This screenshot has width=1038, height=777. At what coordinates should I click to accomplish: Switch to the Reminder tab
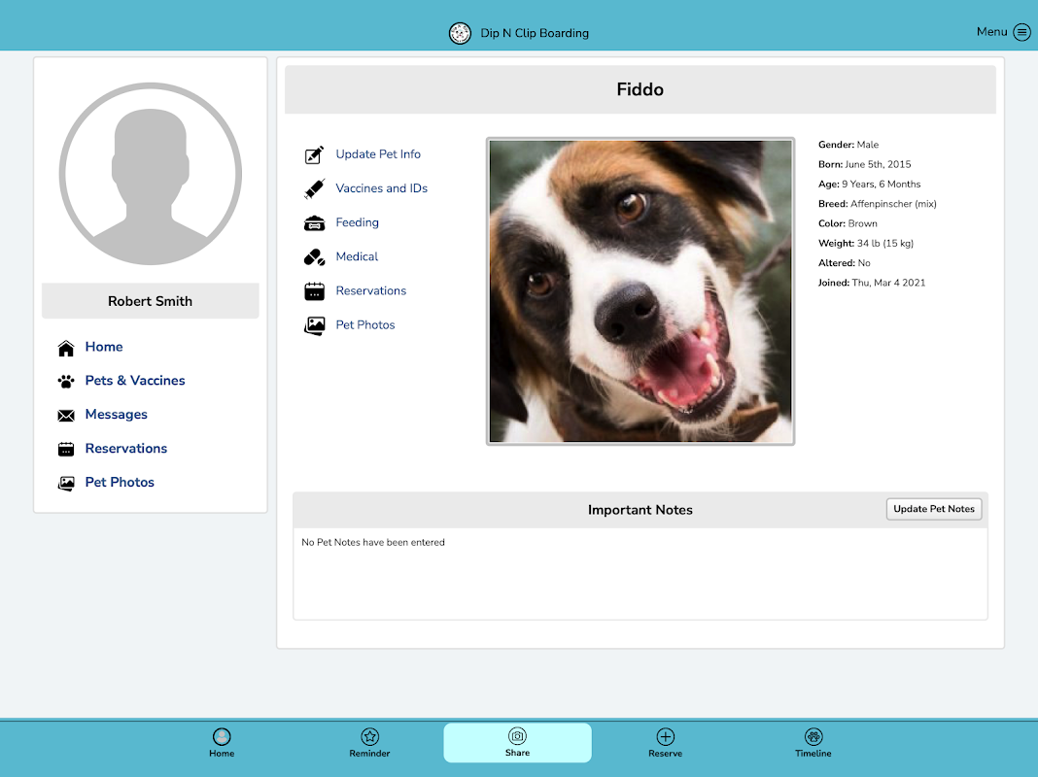point(369,743)
